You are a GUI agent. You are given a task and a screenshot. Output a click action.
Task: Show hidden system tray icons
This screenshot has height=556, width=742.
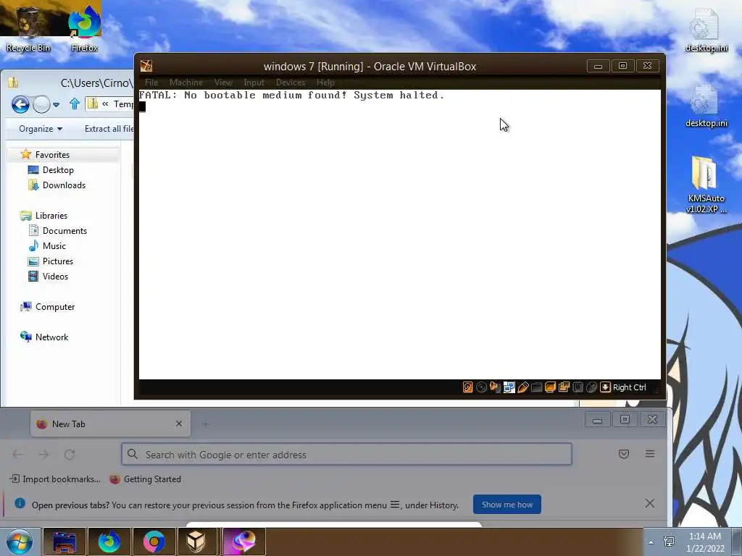tap(651, 542)
